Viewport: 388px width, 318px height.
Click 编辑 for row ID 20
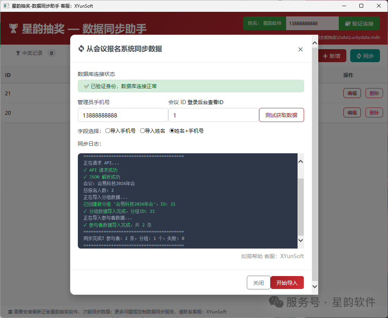point(352,112)
